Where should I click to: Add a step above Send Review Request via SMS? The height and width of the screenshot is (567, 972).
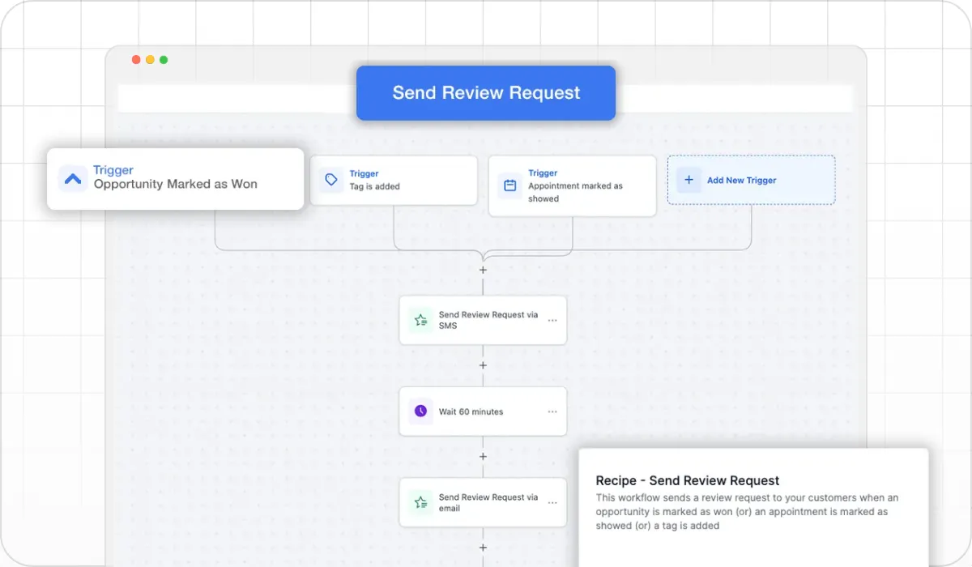(484, 270)
